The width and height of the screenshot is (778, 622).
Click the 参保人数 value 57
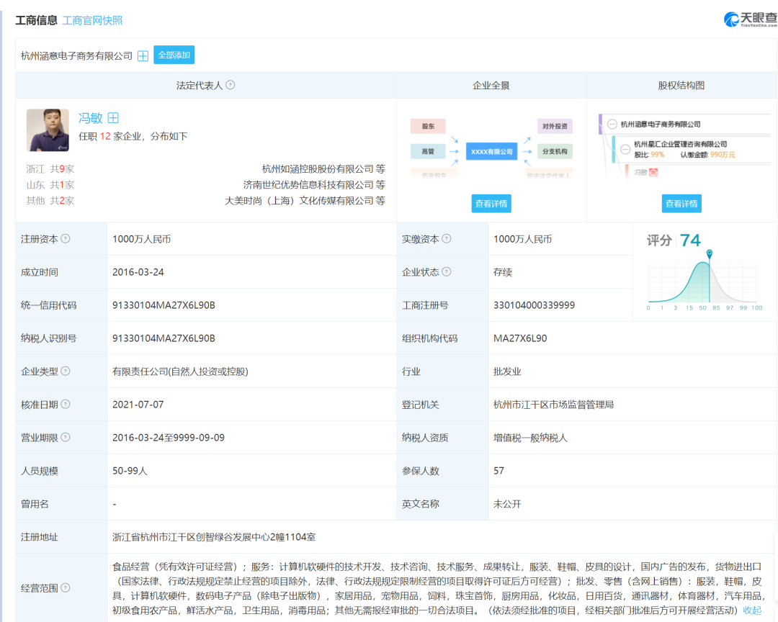click(498, 471)
